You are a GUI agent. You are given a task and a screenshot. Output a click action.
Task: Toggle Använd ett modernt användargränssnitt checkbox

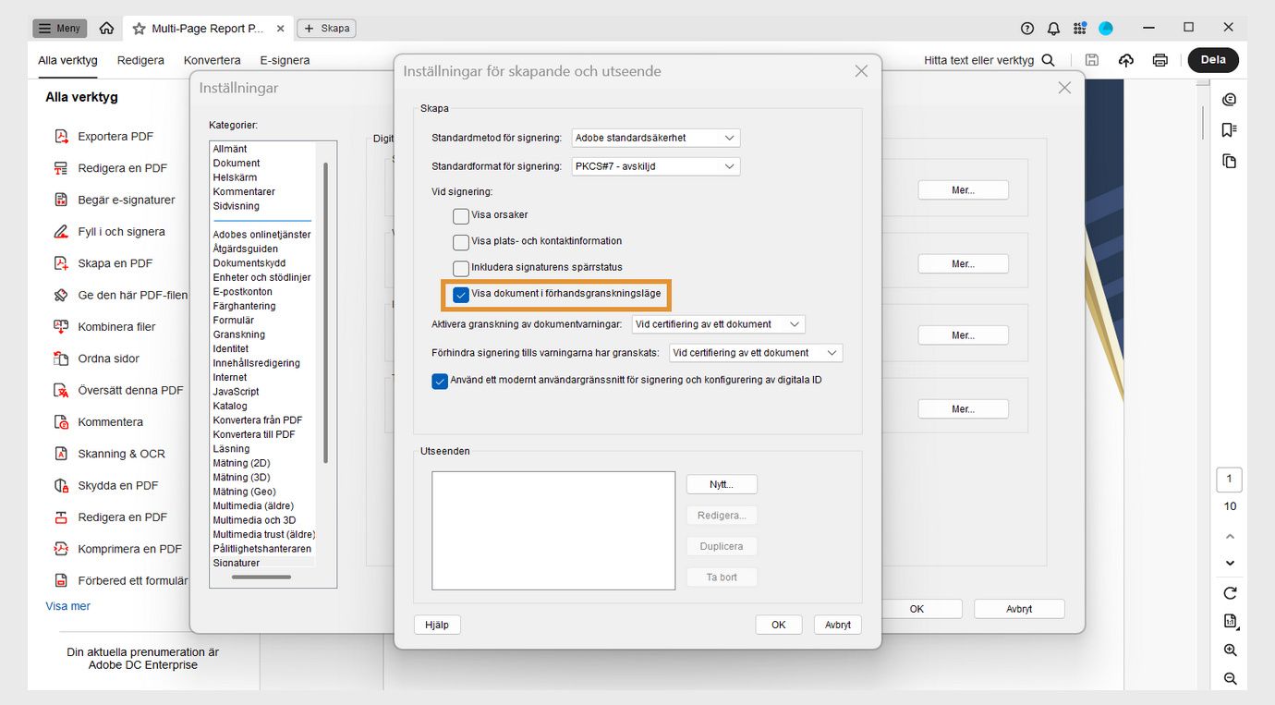pos(440,381)
